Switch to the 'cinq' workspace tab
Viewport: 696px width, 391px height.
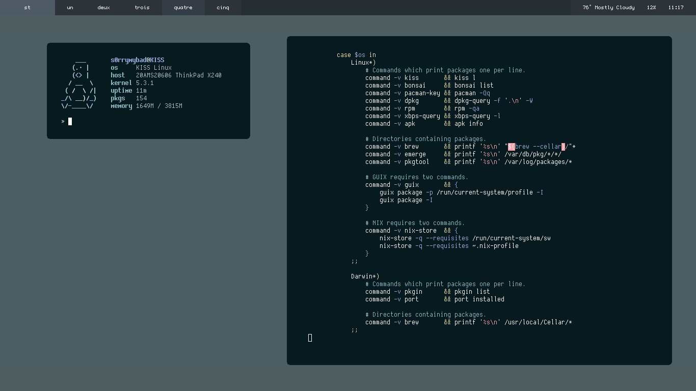223,8
